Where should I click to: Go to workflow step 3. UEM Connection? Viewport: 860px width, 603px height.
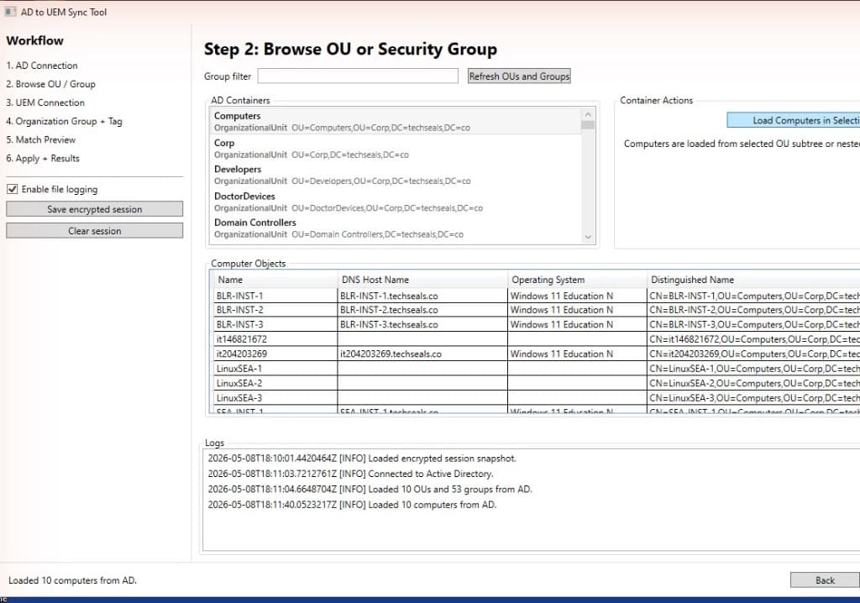tap(45, 102)
